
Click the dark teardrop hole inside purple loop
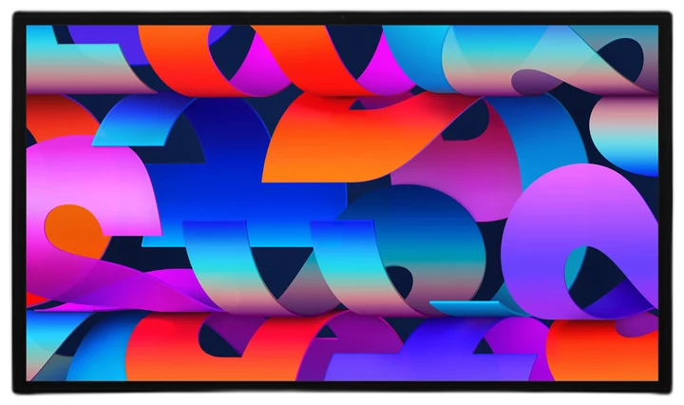point(598,273)
